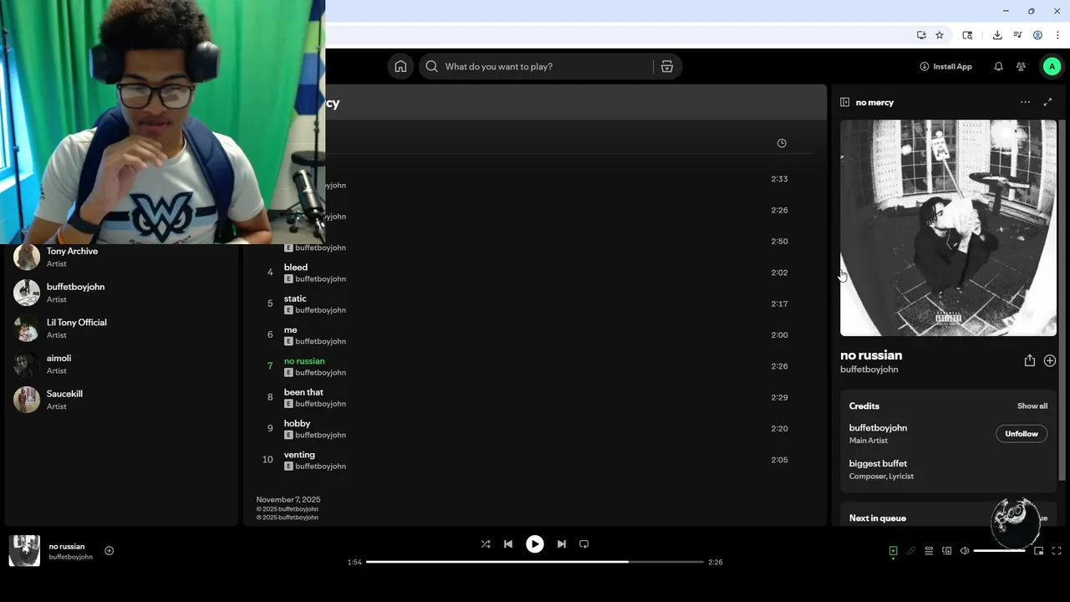Click the Play button in player bar

tap(535, 544)
